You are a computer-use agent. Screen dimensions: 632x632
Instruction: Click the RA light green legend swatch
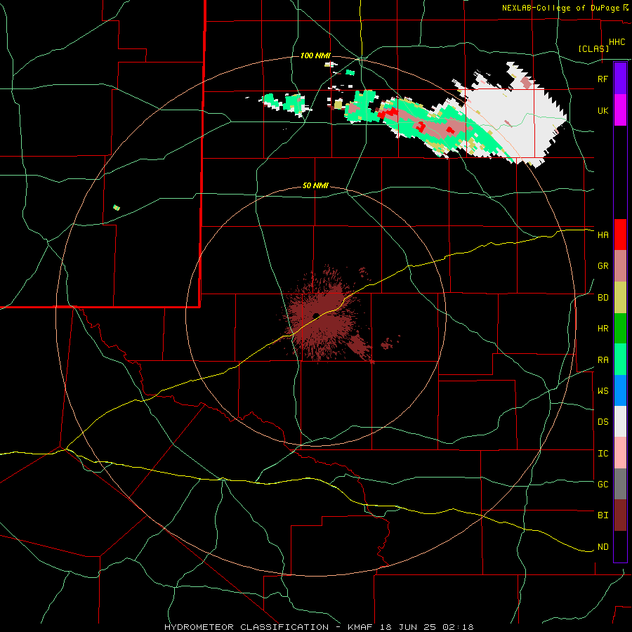point(620,360)
